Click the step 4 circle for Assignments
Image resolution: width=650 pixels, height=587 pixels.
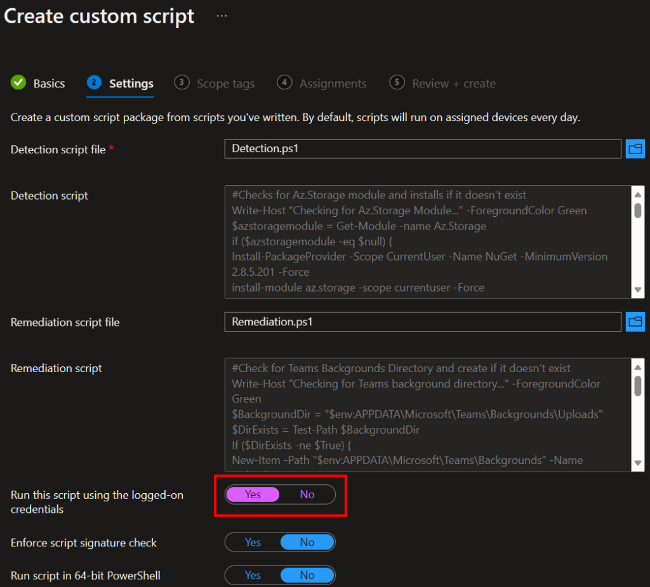(284, 83)
